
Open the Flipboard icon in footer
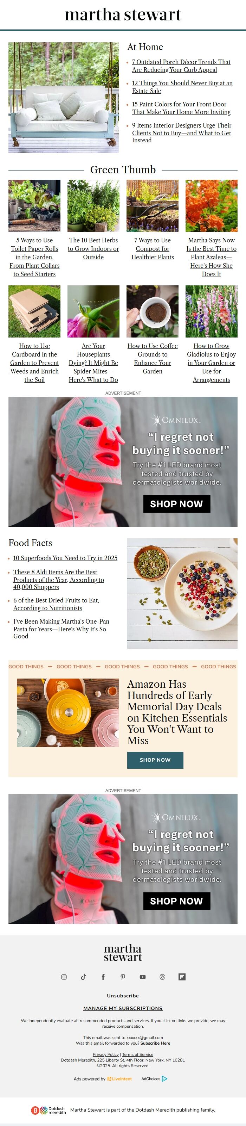[182, 977]
